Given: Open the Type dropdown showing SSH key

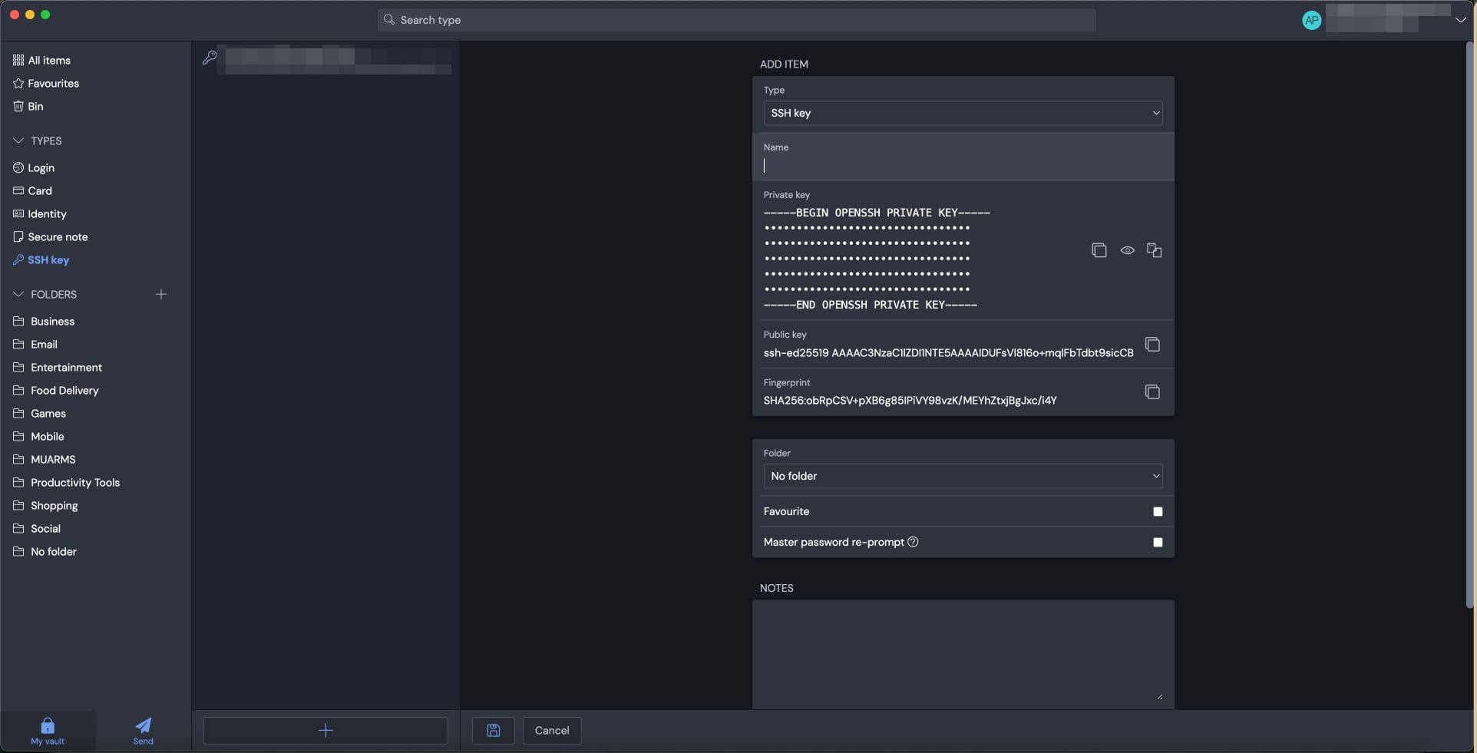Looking at the screenshot, I should (963, 113).
